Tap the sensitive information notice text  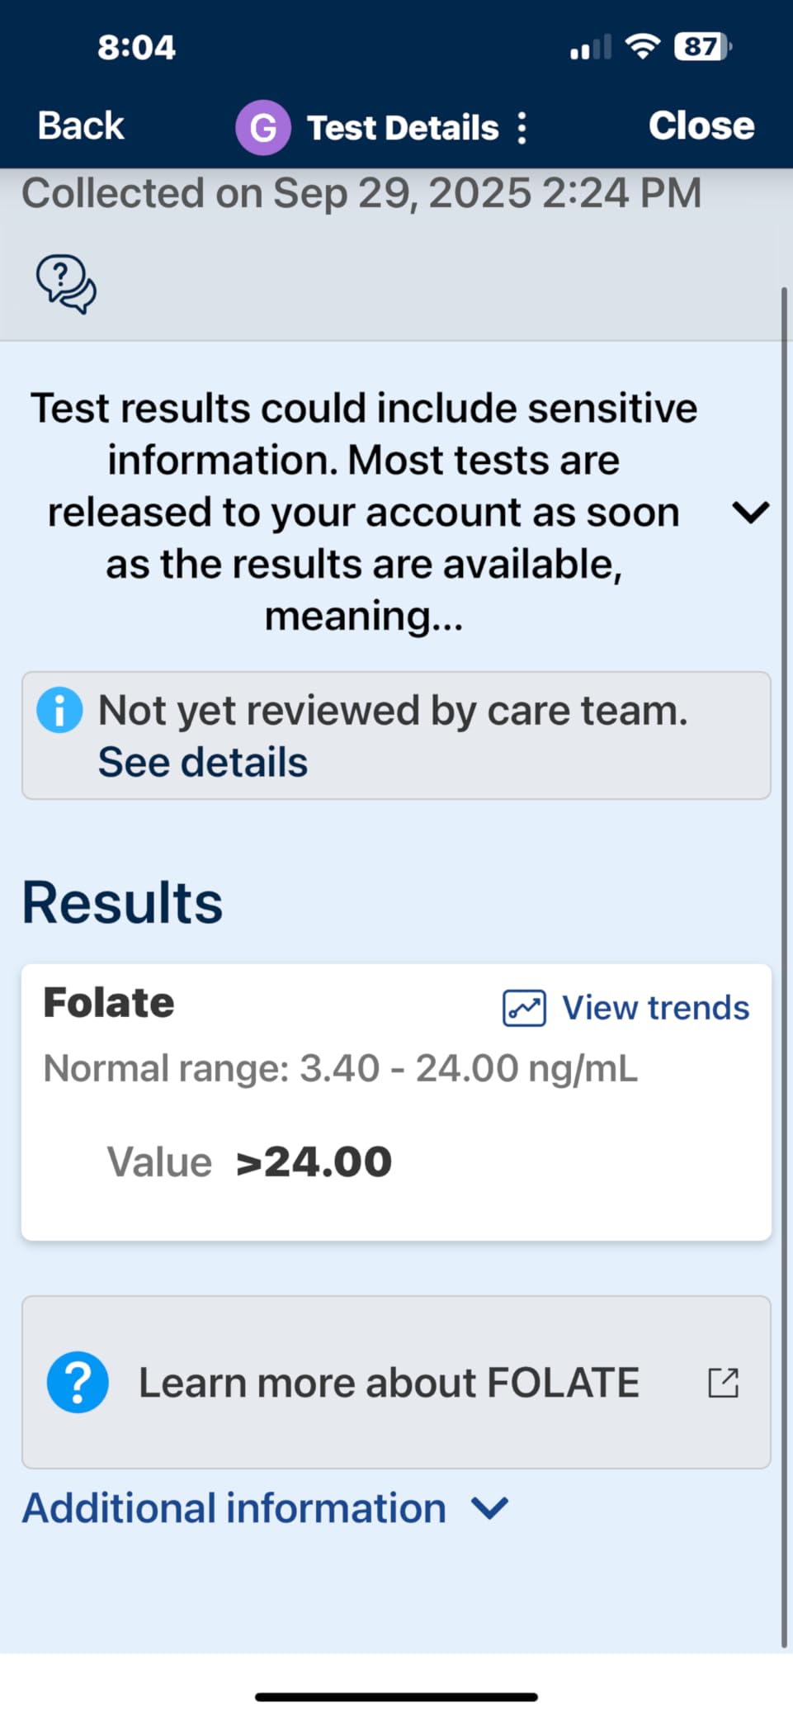[363, 513]
